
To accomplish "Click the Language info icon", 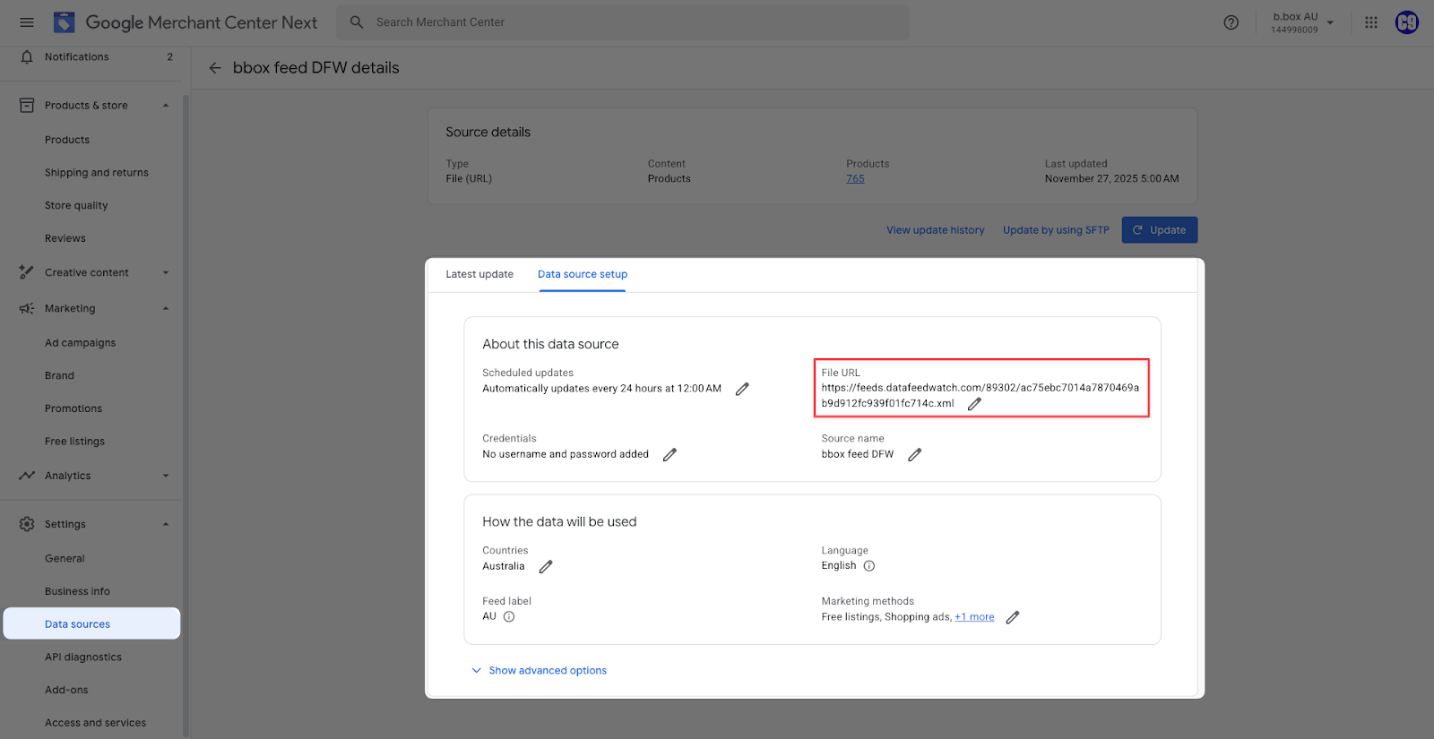I will tap(868, 566).
